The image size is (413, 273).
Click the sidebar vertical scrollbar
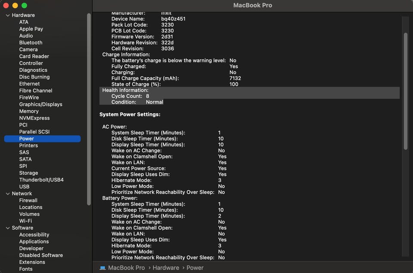[89, 109]
